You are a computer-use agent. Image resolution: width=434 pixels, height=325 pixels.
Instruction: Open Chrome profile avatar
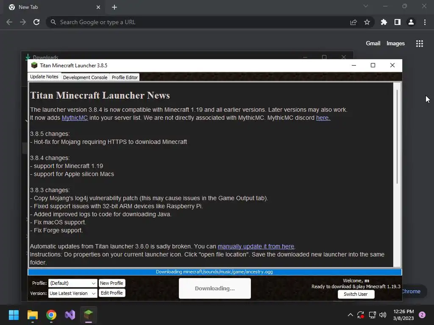(411, 22)
